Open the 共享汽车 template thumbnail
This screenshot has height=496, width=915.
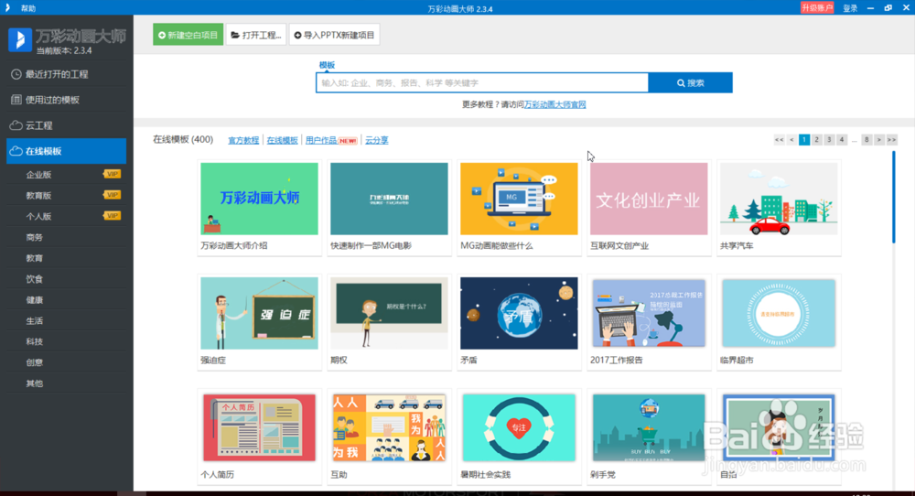tap(779, 199)
